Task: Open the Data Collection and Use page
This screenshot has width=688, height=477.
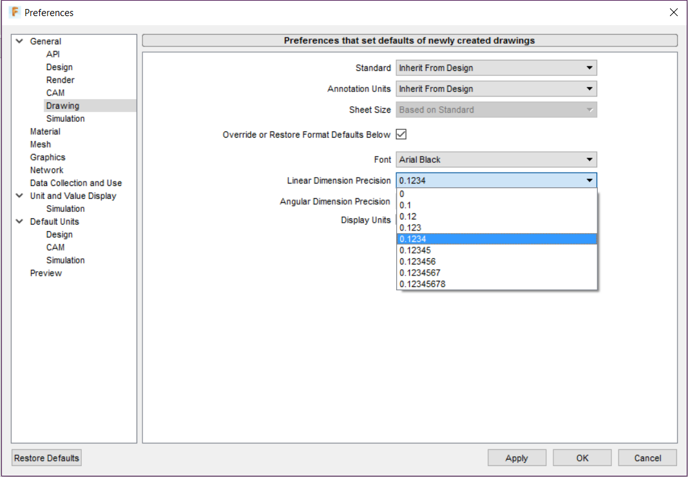Action: [75, 183]
